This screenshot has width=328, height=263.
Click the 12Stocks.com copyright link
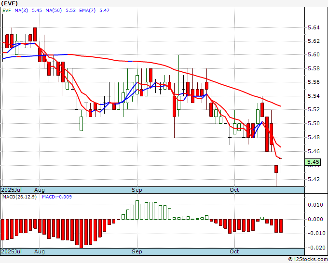coord(308,260)
